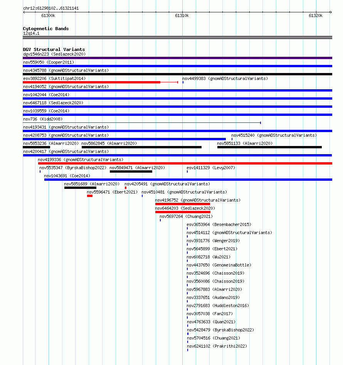Click the red nsv4199336 variant bar
This screenshot has height=365, width=343.
pyautogui.click(x=185, y=163)
